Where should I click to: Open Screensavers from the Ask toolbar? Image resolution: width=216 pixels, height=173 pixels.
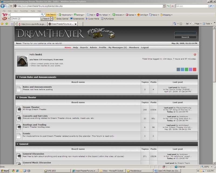tap(77, 19)
